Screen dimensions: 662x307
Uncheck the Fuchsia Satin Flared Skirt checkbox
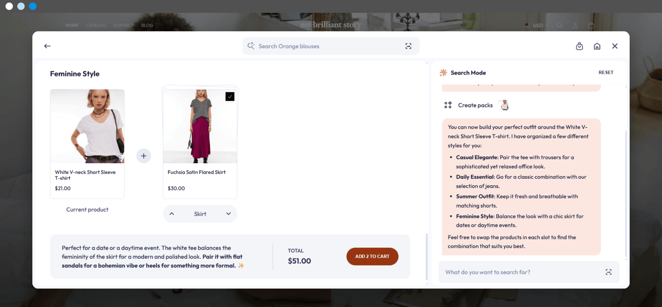pos(230,96)
